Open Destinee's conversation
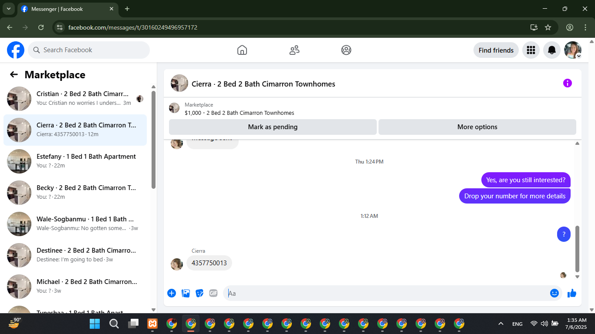Screen dimensions: 595x334 (75, 255)
